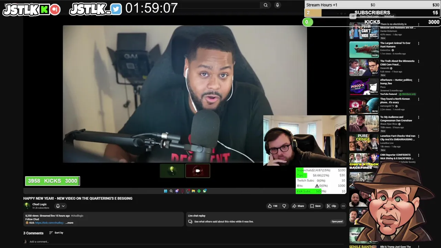This screenshot has width=441, height=248.
Task: Open the last taskbar icon right of Spotify
Action: pos(205,191)
